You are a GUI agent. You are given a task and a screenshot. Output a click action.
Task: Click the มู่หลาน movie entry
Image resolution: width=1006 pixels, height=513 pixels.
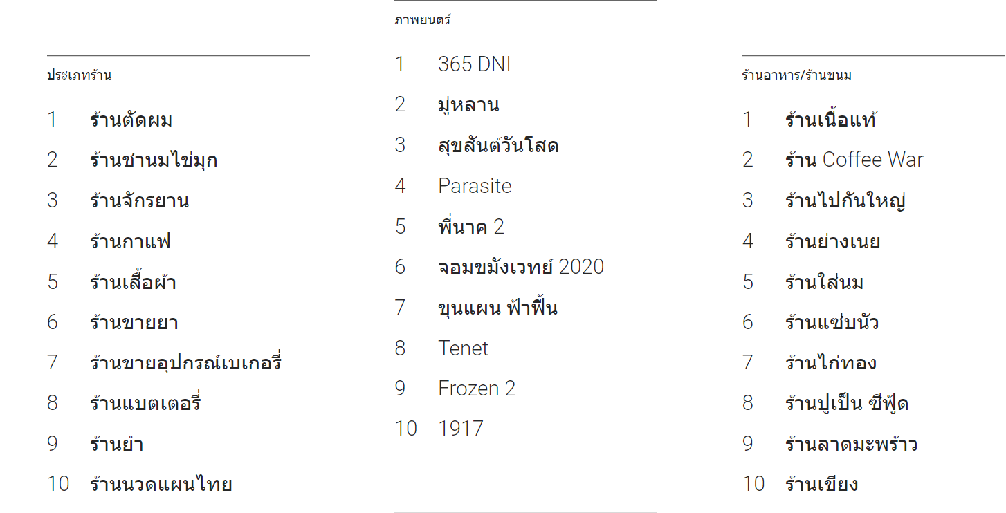468,105
